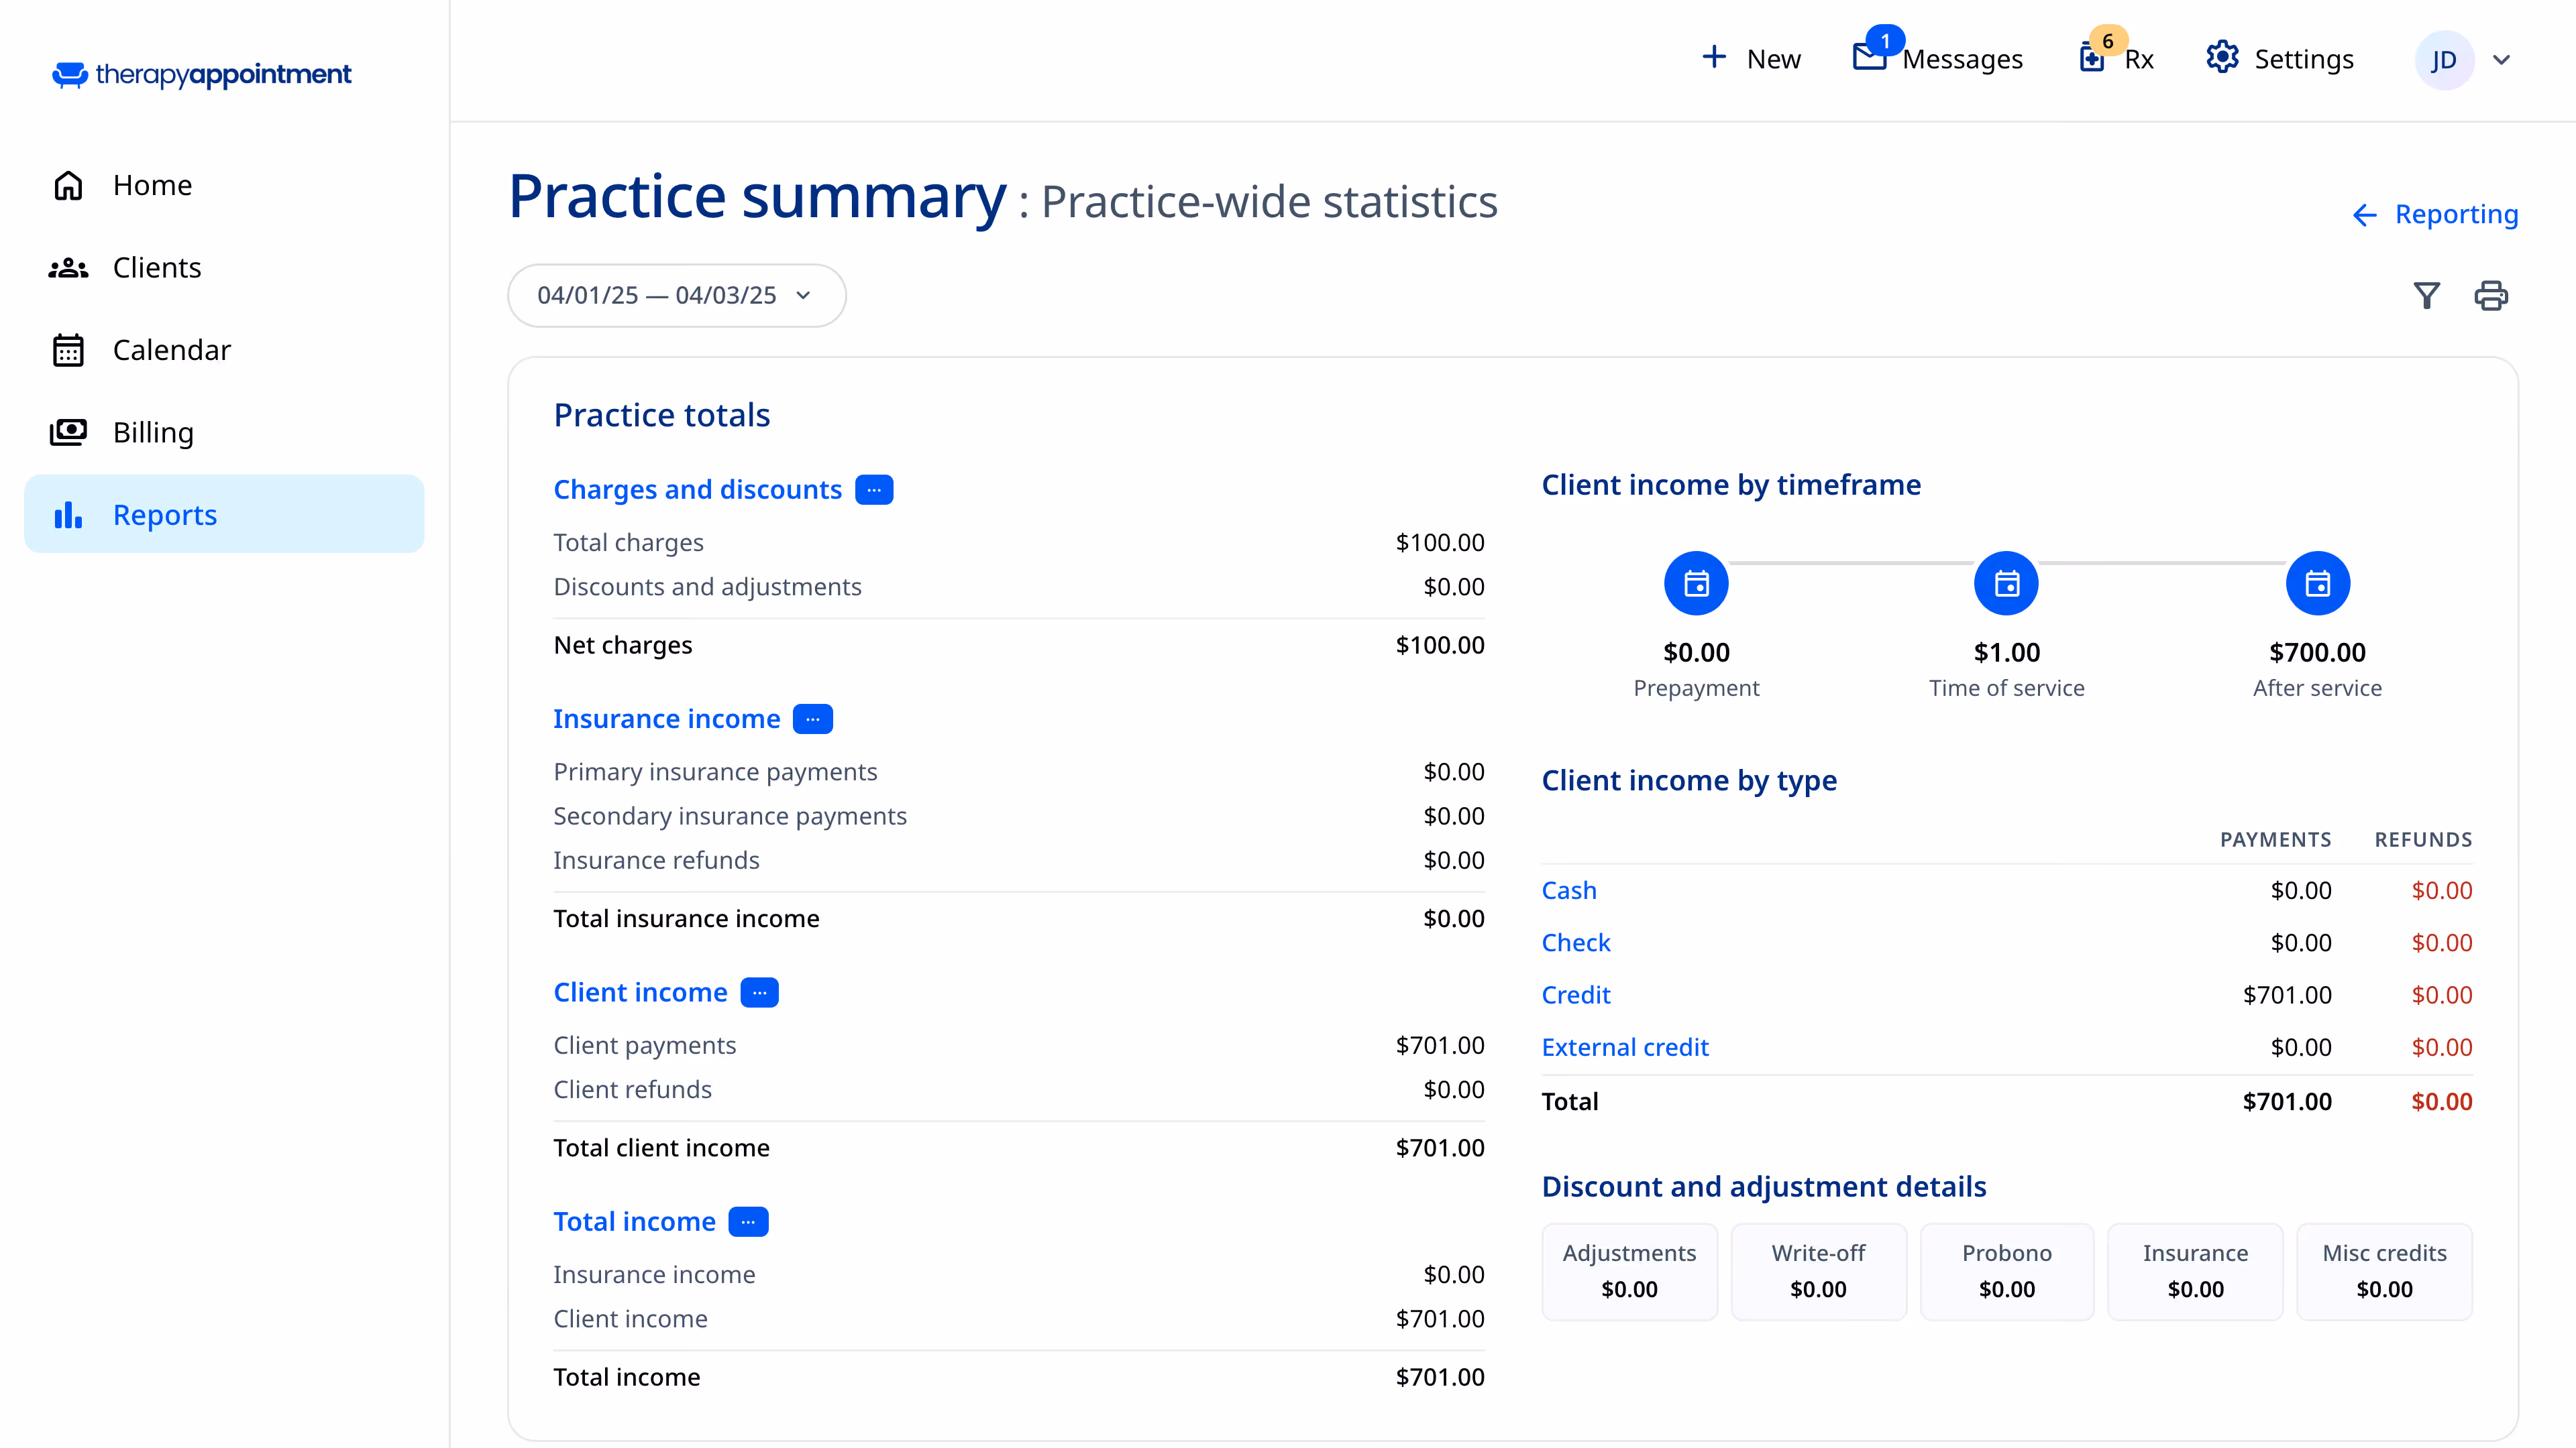
Task: Open the Client income heading link
Action: (641, 992)
